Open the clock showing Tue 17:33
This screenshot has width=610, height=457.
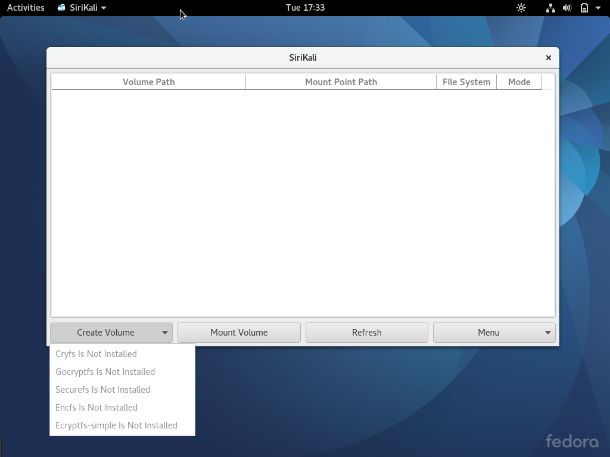tap(305, 8)
